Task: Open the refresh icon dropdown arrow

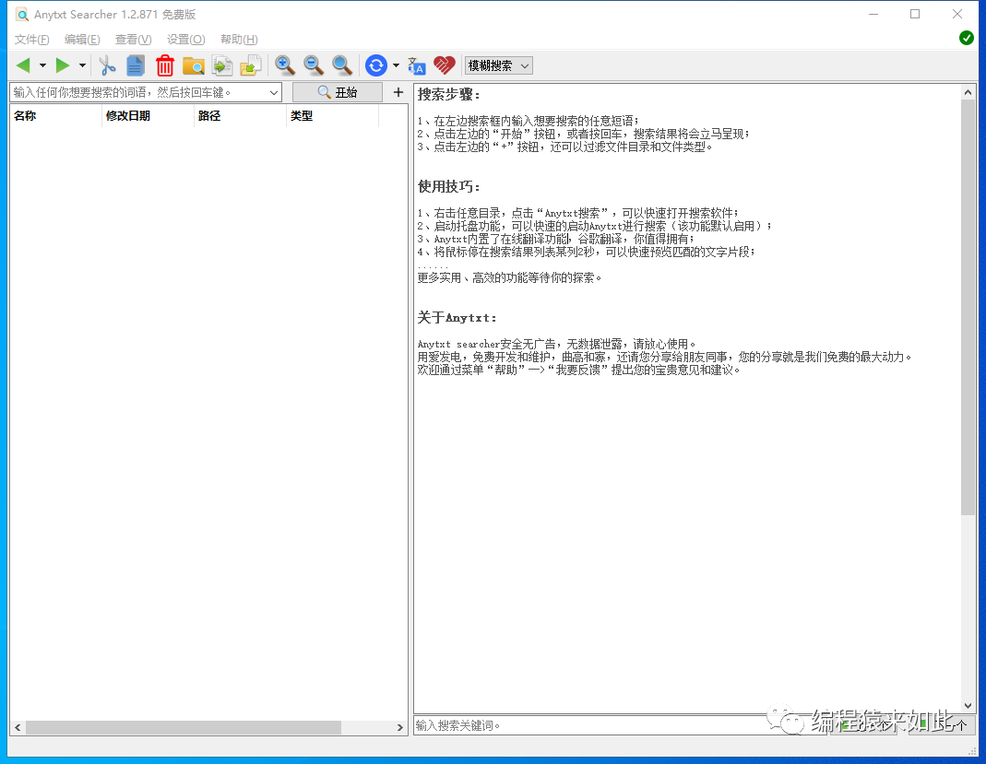Action: [396, 65]
